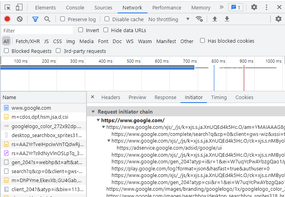The image size is (285, 197).
Task: Open the No throttling dropdown
Action: pyautogui.click(x=169, y=19)
